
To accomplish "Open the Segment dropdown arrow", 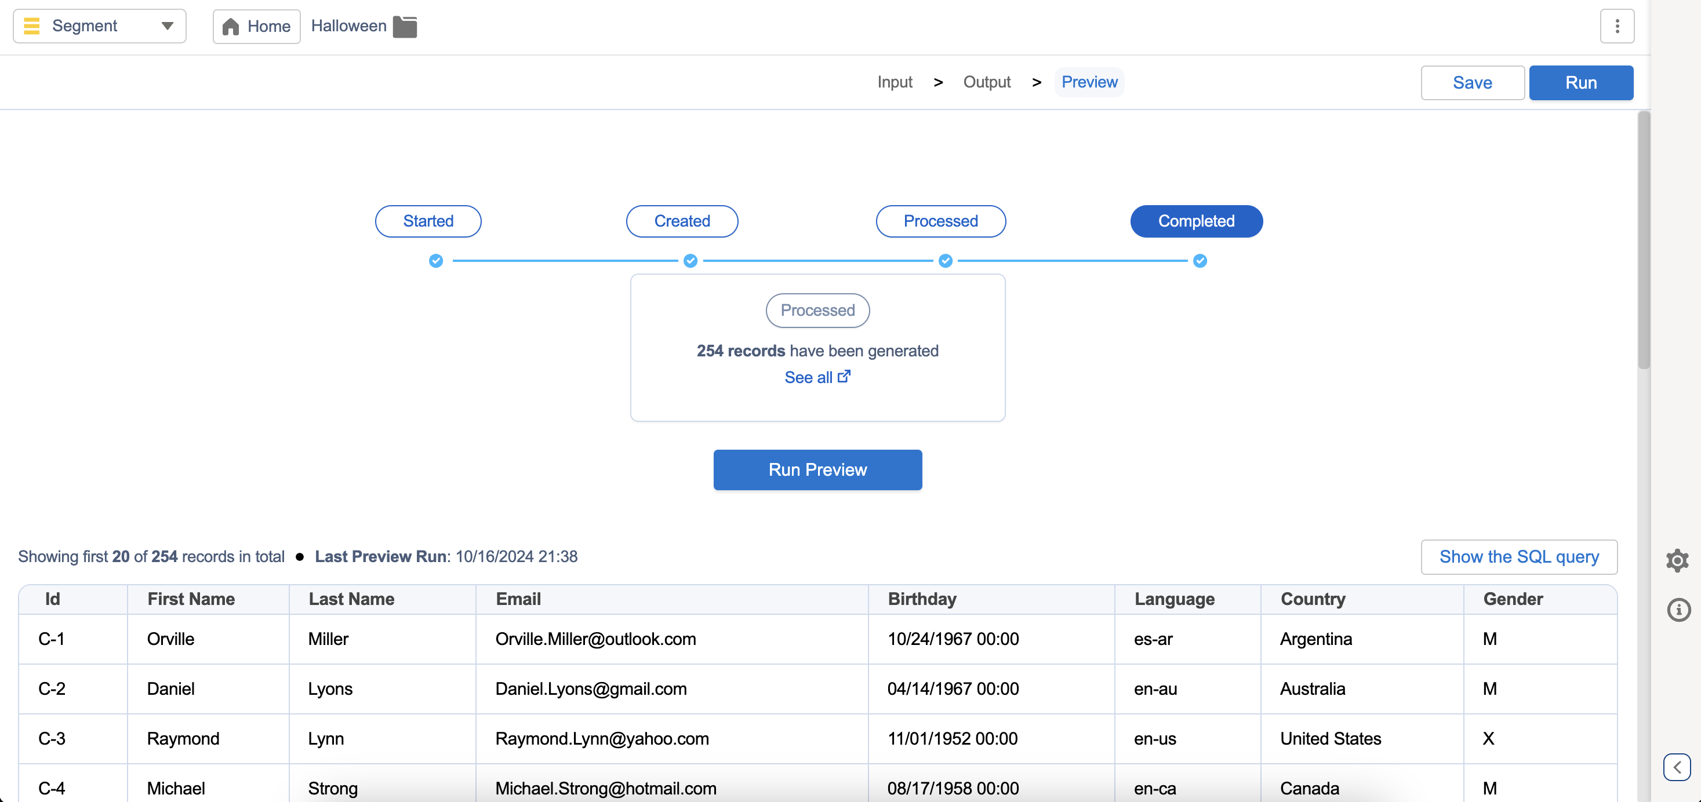I will click(167, 25).
